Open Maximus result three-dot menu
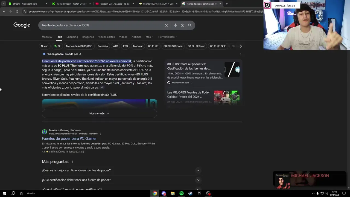 pos(100,134)
